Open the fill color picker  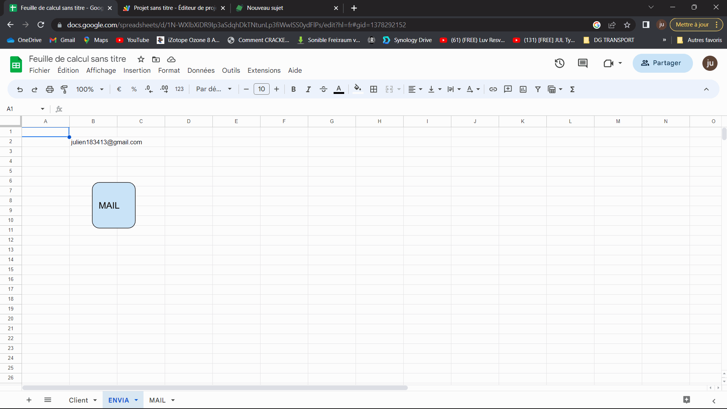click(x=357, y=89)
